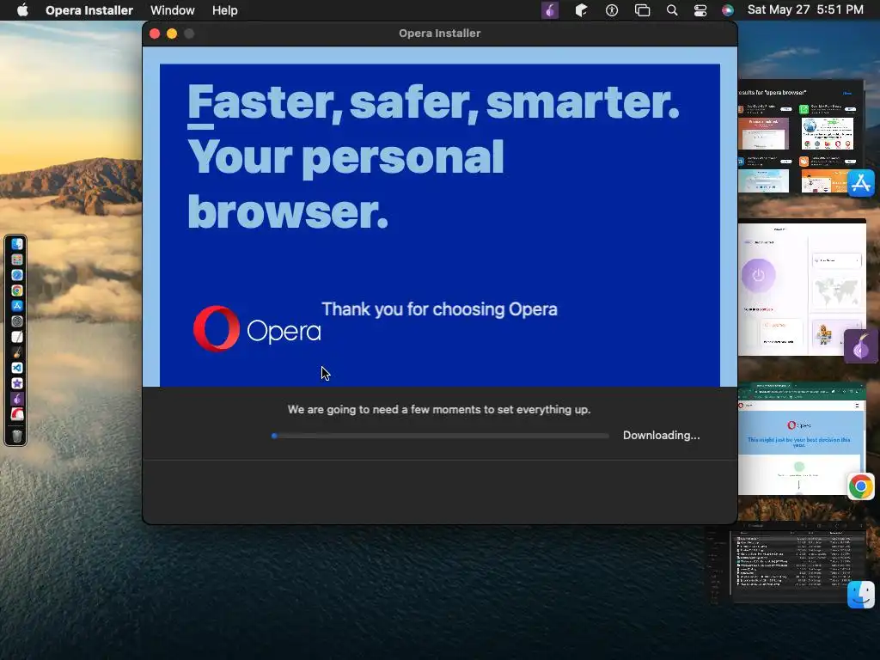
Task: Open Finder from the dock
Action: pyautogui.click(x=17, y=244)
